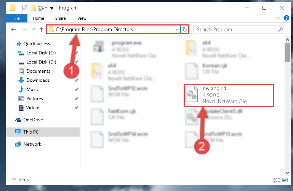The height and width of the screenshot is (191, 293).
Task: Refresh the current folder view
Action: click(185, 29)
